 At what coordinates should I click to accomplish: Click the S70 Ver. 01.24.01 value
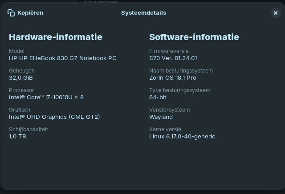pos(173,58)
